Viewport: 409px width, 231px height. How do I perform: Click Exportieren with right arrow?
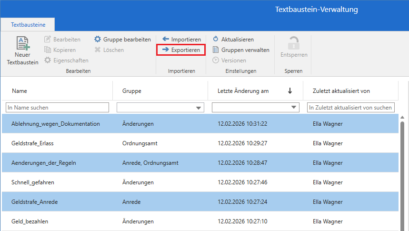click(x=166, y=50)
